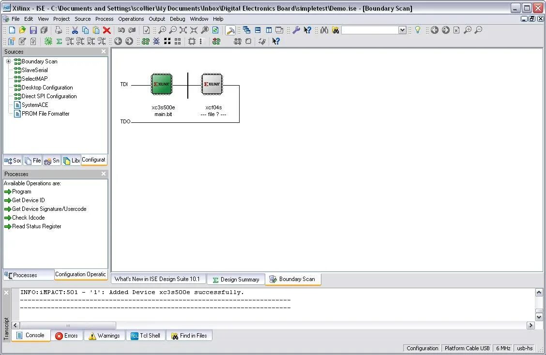Click the red X Delete icon
This screenshot has height=355, width=546.
106,30
